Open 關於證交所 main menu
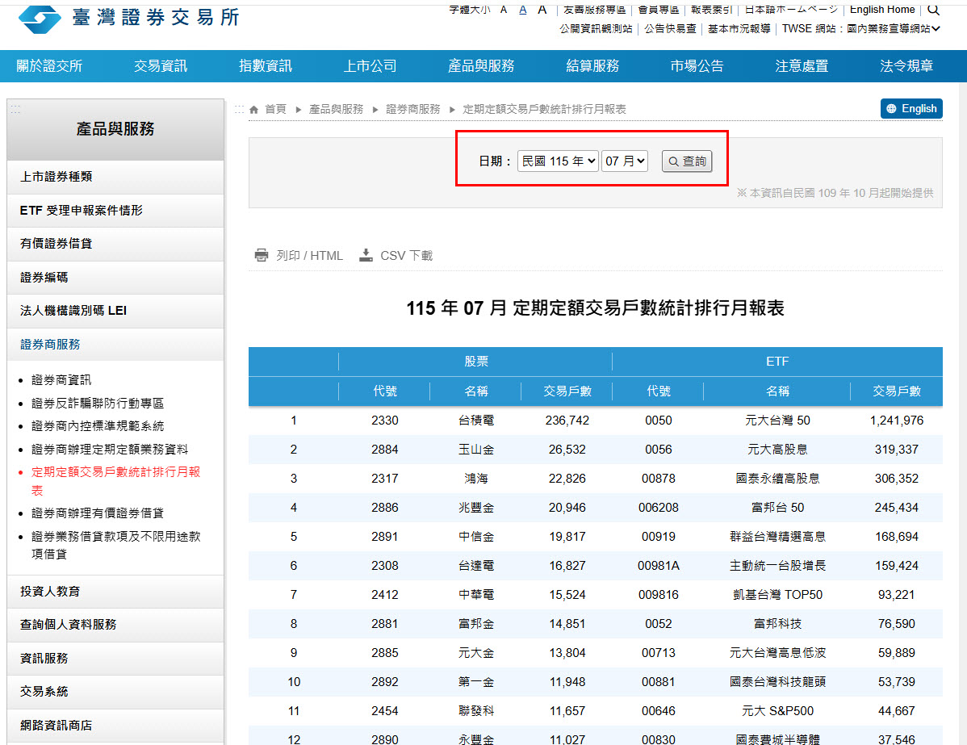Screen dimensions: 967x745 click(49, 66)
